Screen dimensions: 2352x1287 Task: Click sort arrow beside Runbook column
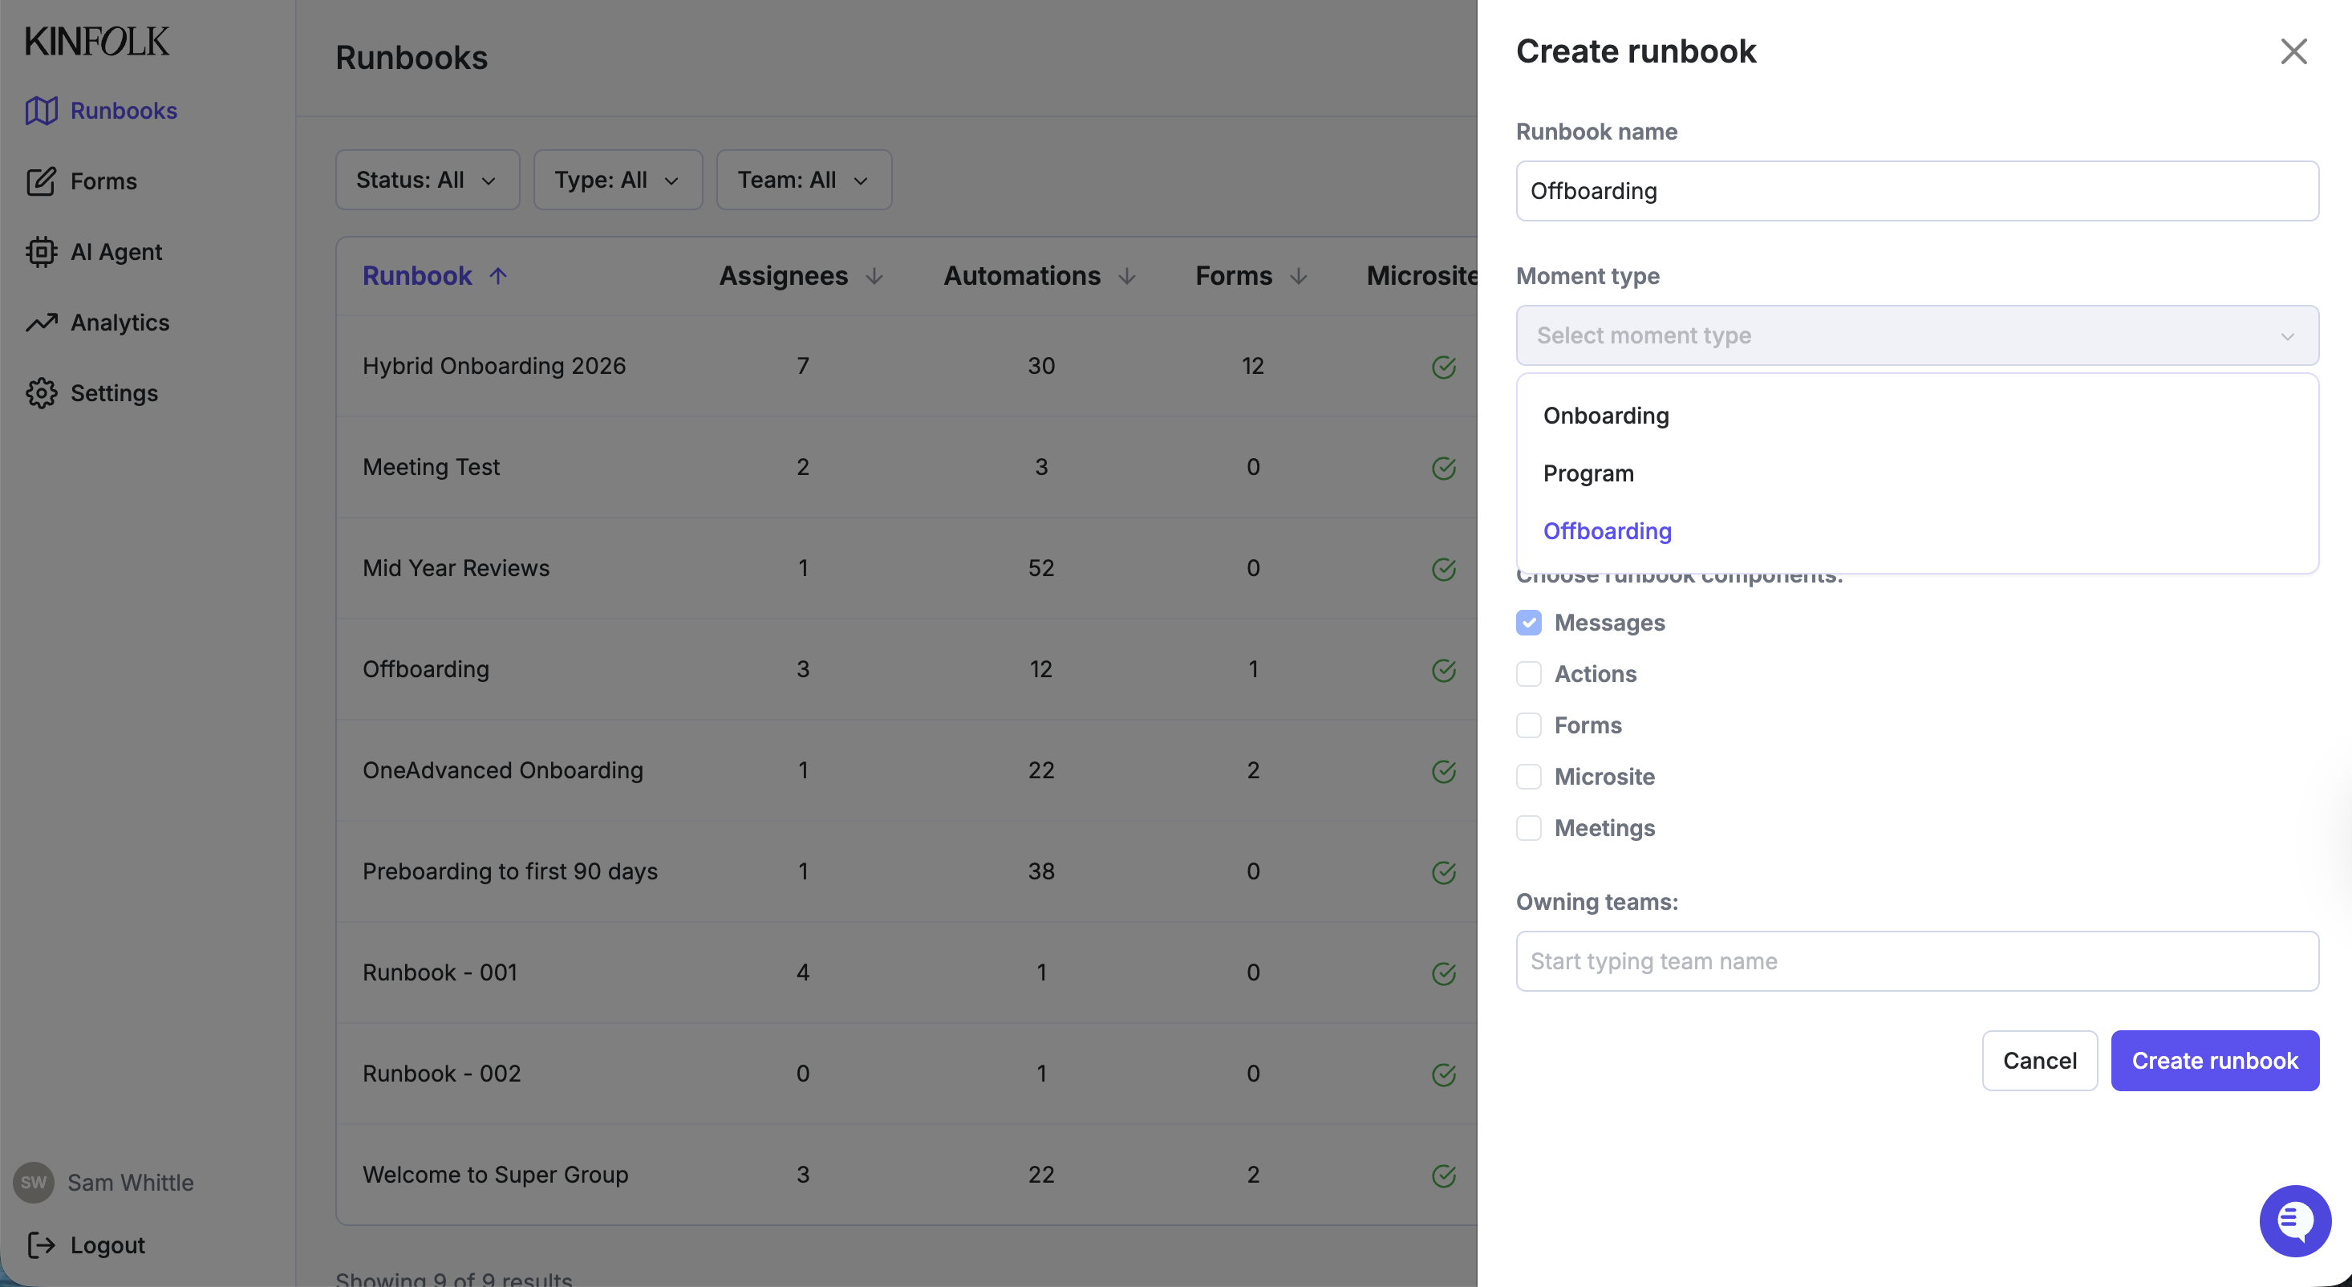pyautogui.click(x=497, y=276)
